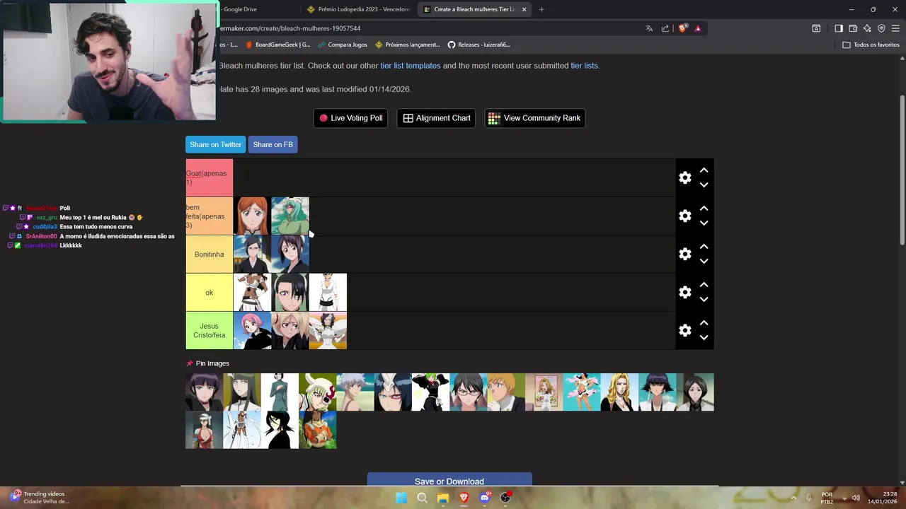Open the browser hamburger menu
The width and height of the screenshot is (906, 509).
[895, 28]
